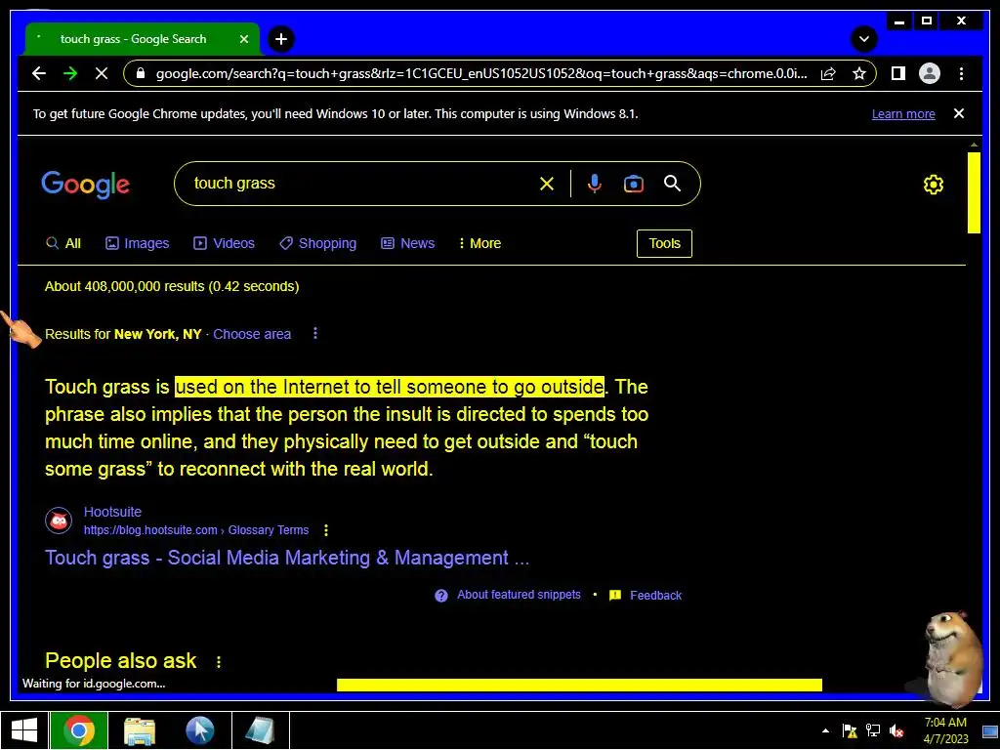Switch to Shopping results tab
The height and width of the screenshot is (750, 1000).
317,243
